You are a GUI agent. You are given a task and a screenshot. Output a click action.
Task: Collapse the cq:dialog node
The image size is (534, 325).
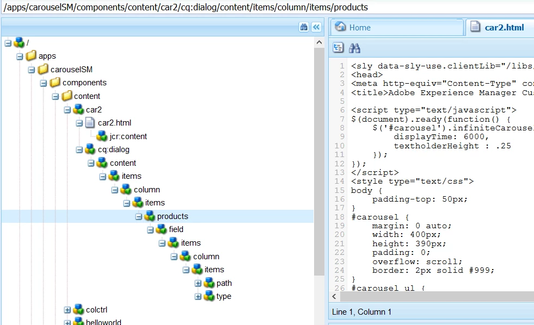point(79,150)
